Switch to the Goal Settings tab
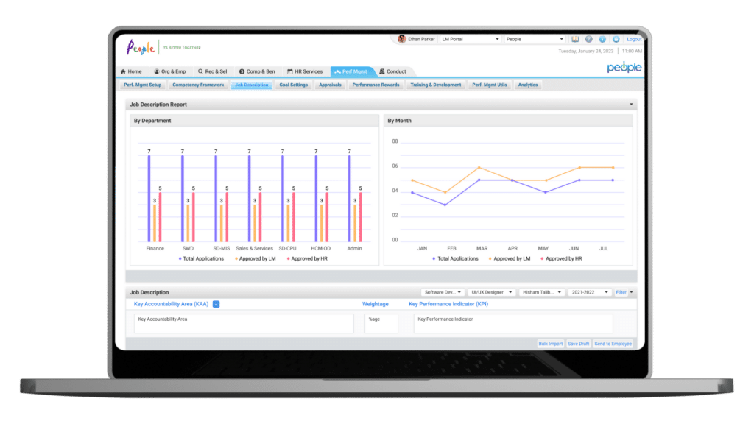The image size is (754, 424). click(x=293, y=85)
